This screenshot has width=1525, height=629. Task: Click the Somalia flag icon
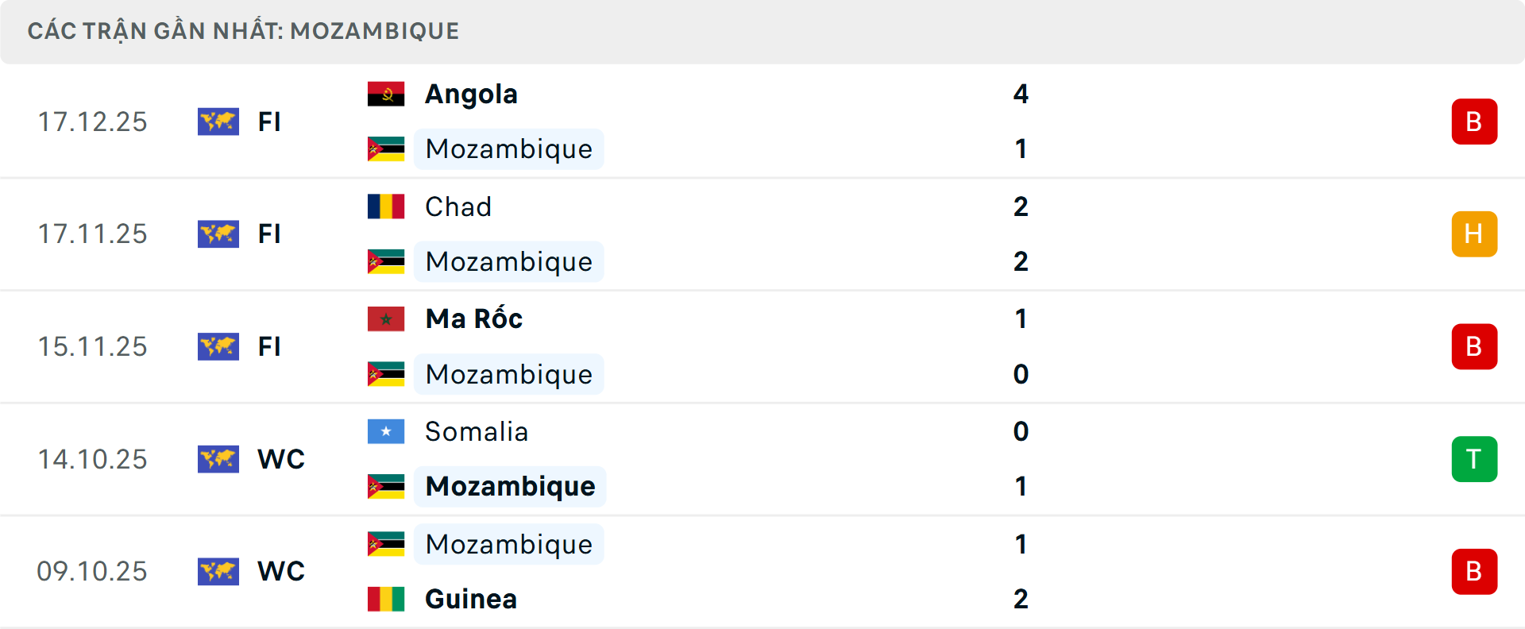coord(386,431)
